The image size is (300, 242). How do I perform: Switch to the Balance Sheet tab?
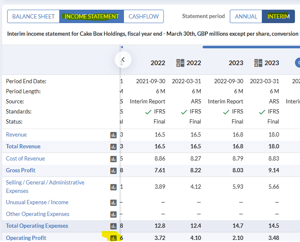[x=34, y=16]
